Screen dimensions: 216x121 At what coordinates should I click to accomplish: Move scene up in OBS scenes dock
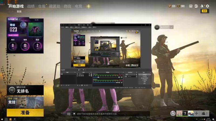(66, 85)
